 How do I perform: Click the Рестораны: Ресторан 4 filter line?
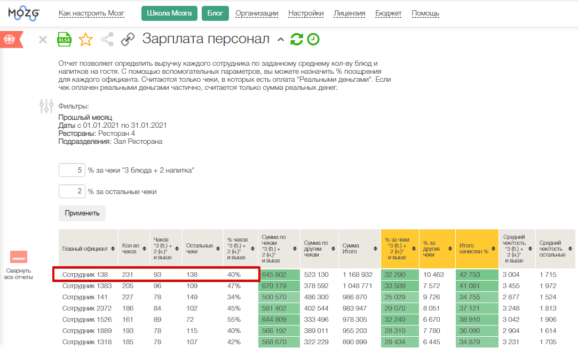[97, 133]
